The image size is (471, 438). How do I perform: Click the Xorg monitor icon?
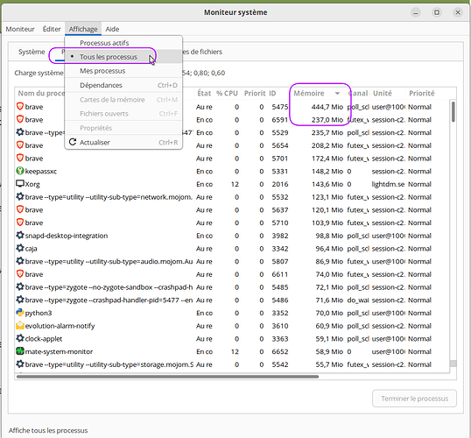tap(20, 184)
